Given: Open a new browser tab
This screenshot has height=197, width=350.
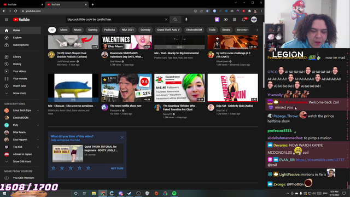Looking at the screenshot, I should click(x=92, y=4).
